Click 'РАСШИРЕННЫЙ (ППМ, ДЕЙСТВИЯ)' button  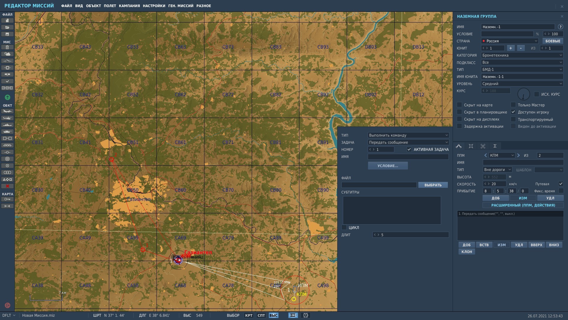pos(523,205)
